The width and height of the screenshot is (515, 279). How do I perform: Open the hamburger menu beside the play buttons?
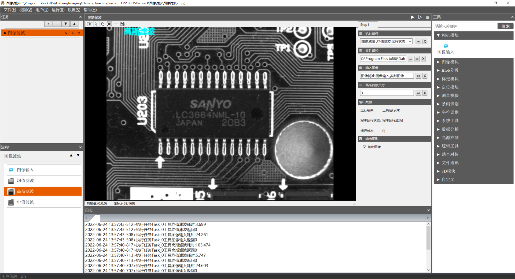428,17
